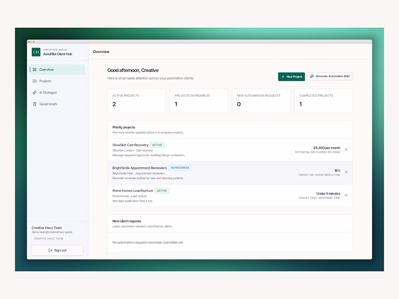Open Saved briefs

58,104
